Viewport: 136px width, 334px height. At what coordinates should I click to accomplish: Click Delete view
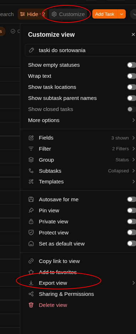pyautogui.click(x=53, y=305)
